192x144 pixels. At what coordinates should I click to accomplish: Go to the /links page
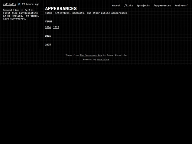(129, 5)
